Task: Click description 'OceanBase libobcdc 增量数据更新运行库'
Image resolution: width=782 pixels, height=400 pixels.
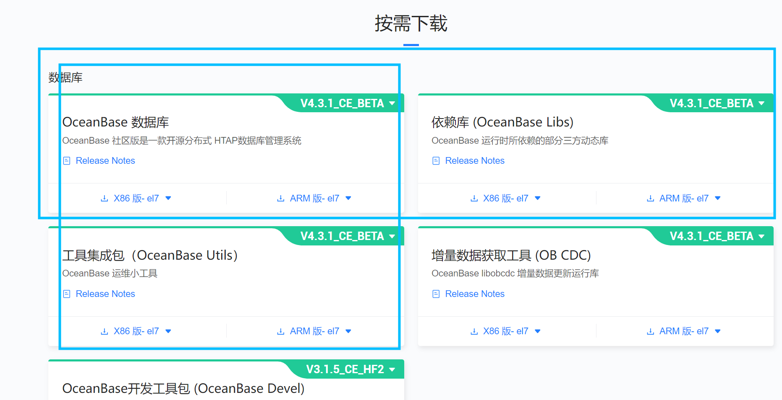Action: [515, 274]
